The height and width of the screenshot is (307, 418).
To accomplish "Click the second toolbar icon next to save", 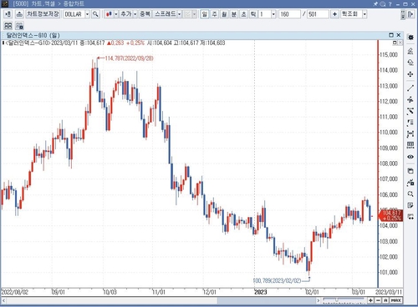I will 19,14.
